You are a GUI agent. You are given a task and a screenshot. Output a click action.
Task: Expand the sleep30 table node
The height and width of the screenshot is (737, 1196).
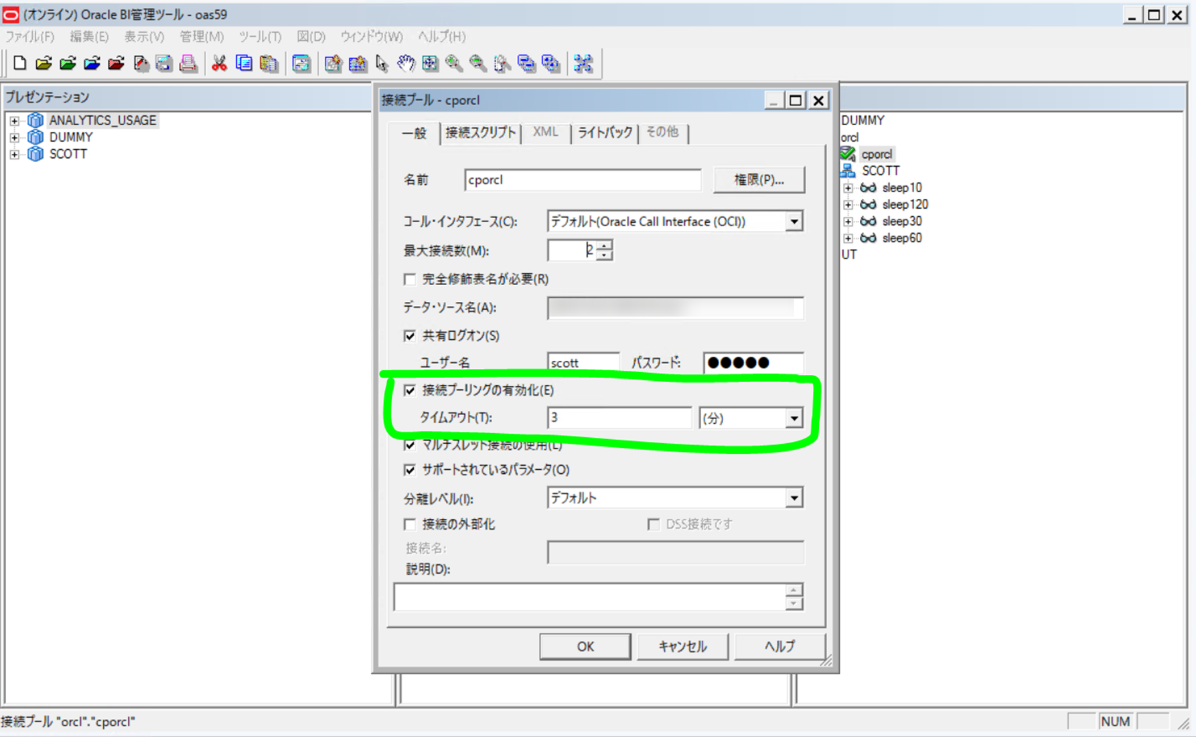click(848, 222)
